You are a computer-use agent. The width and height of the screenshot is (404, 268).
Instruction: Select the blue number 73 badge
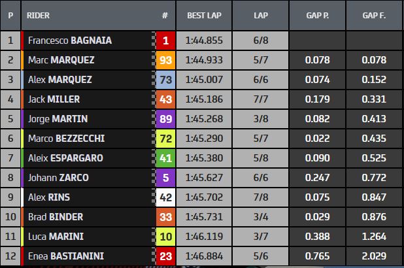coord(166,80)
